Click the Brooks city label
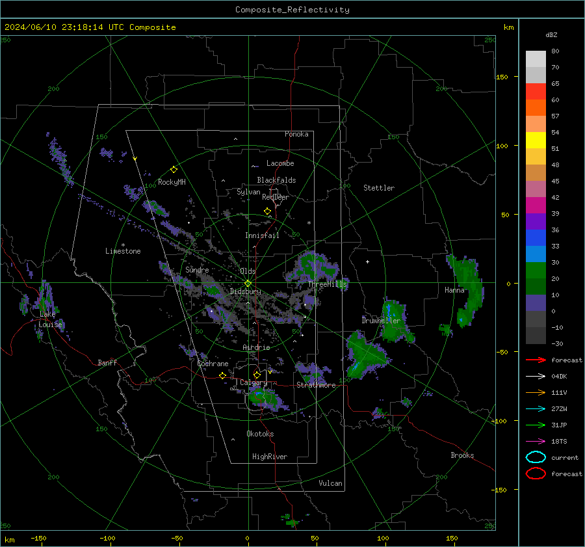The width and height of the screenshot is (585, 547). click(x=462, y=455)
